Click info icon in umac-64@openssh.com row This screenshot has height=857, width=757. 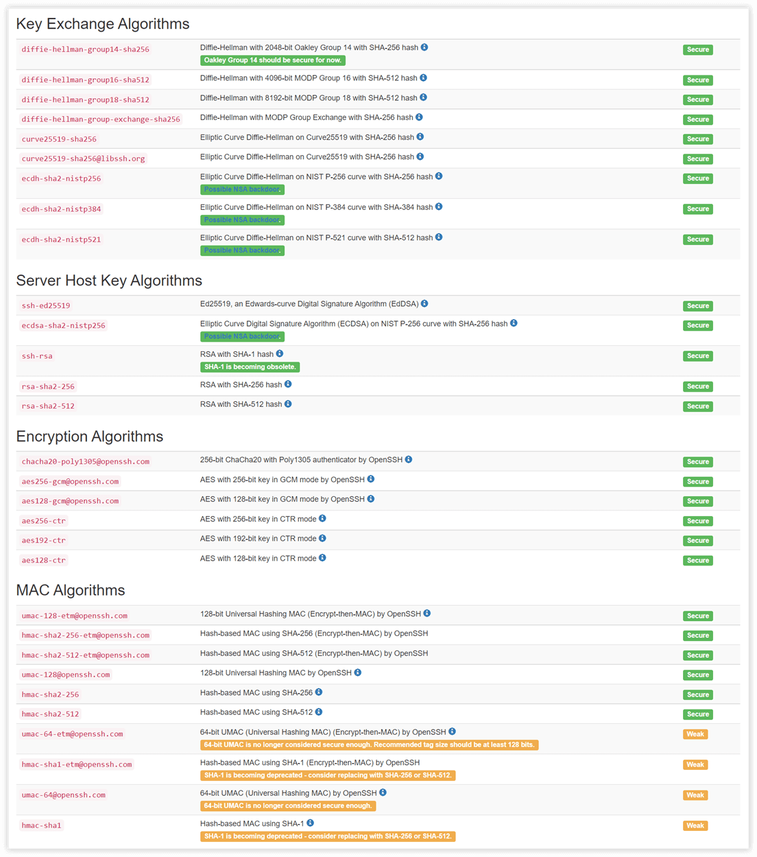pos(383,793)
